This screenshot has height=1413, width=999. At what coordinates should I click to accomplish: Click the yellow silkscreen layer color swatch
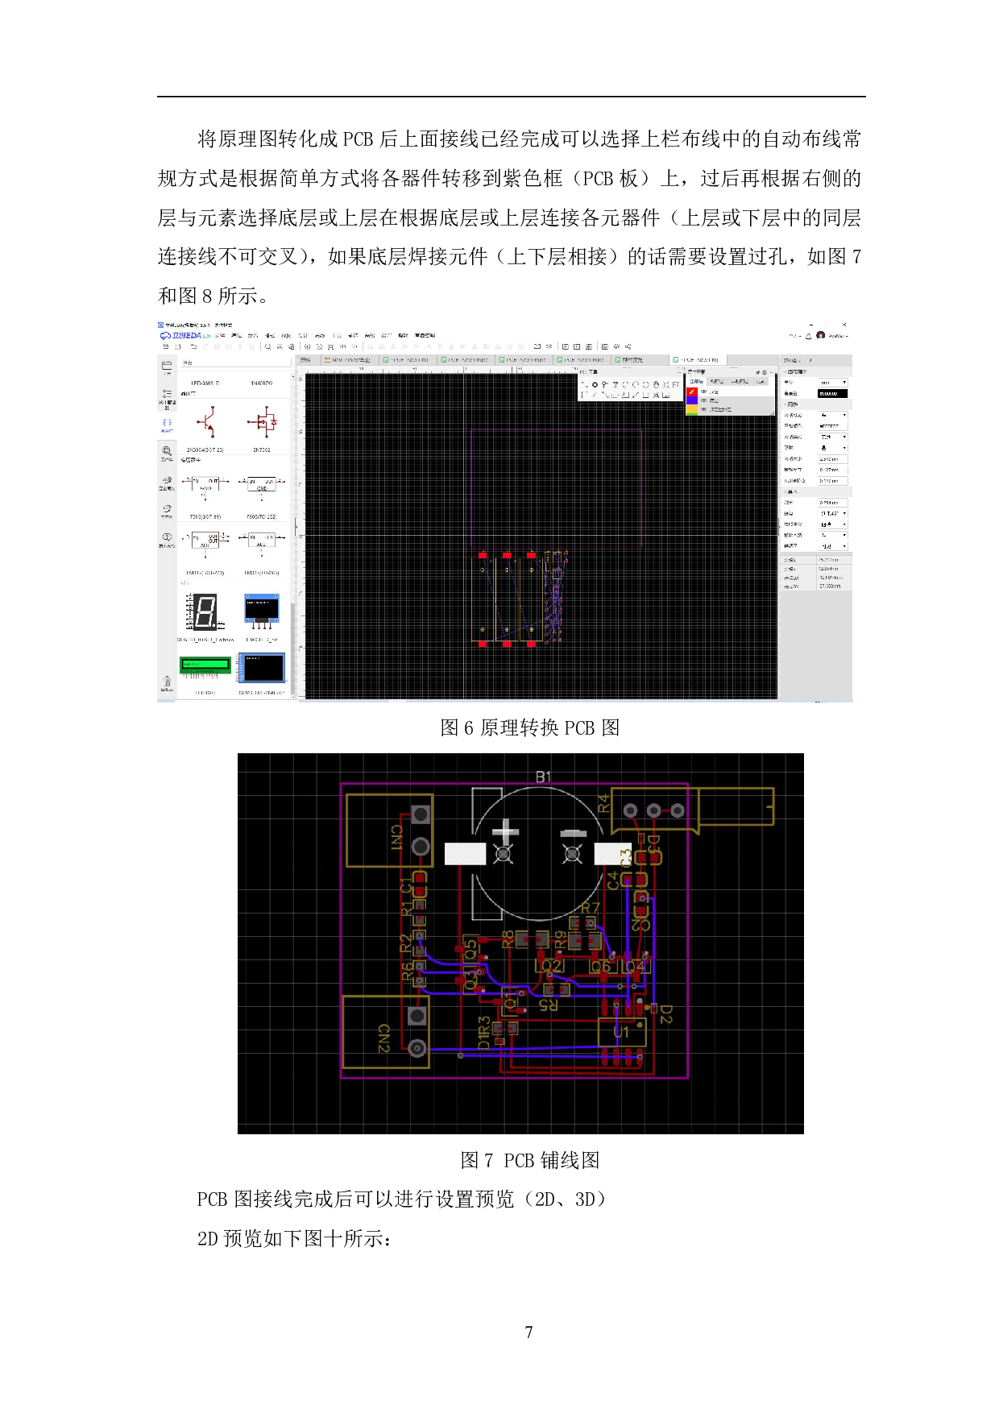(692, 409)
